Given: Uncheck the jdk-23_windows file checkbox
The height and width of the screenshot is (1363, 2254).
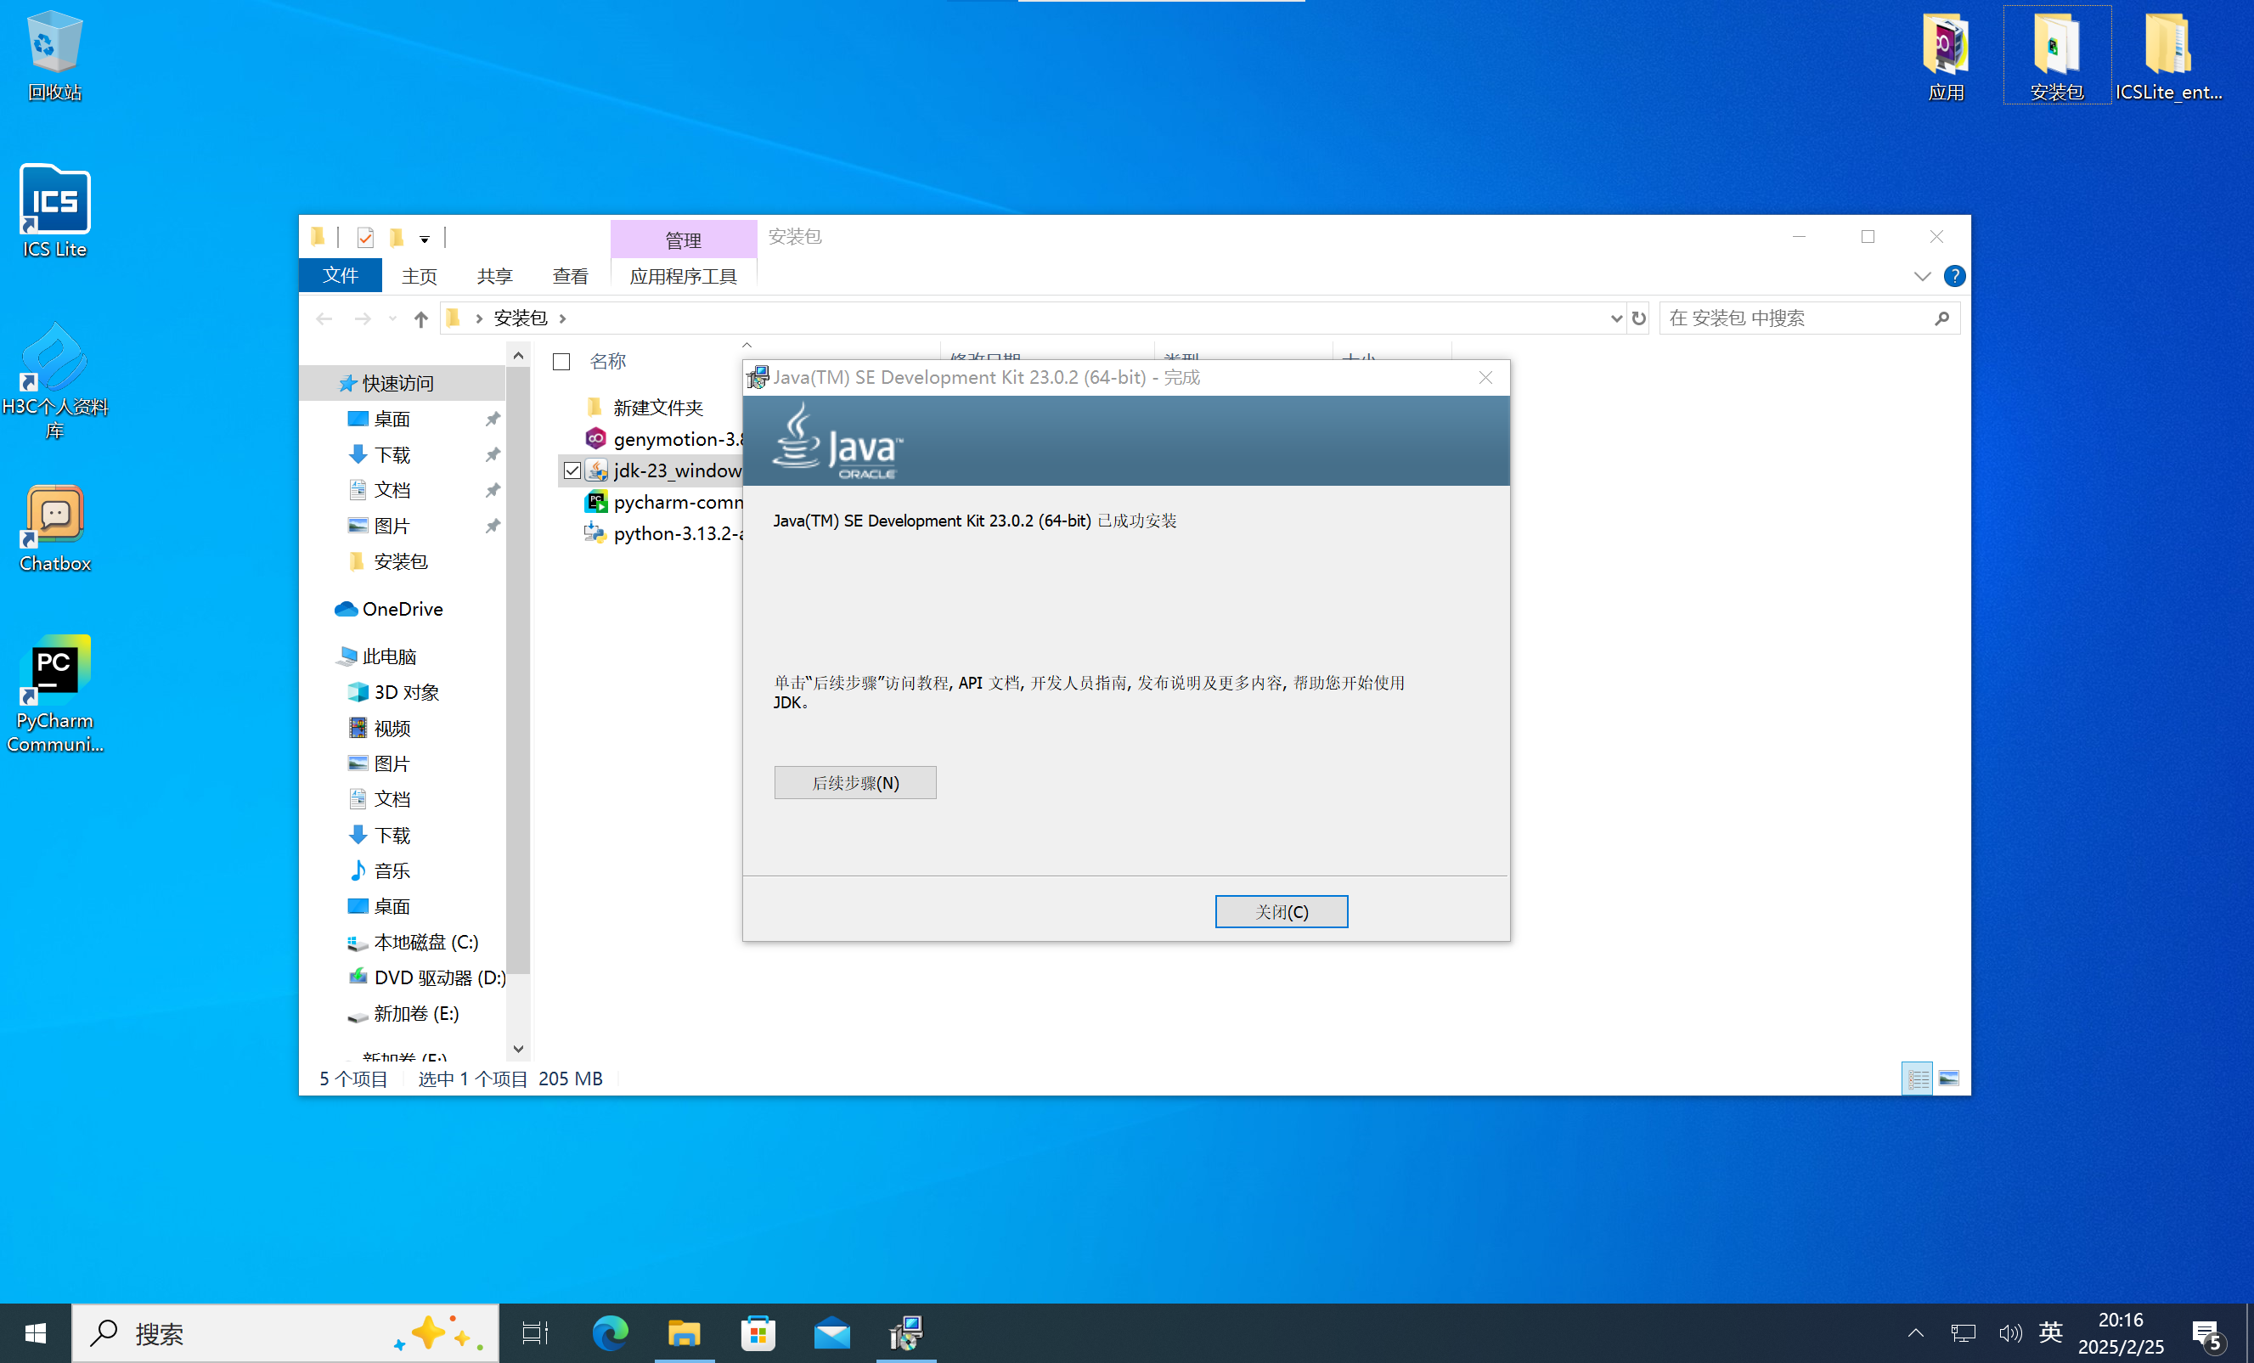Looking at the screenshot, I should click(572, 470).
